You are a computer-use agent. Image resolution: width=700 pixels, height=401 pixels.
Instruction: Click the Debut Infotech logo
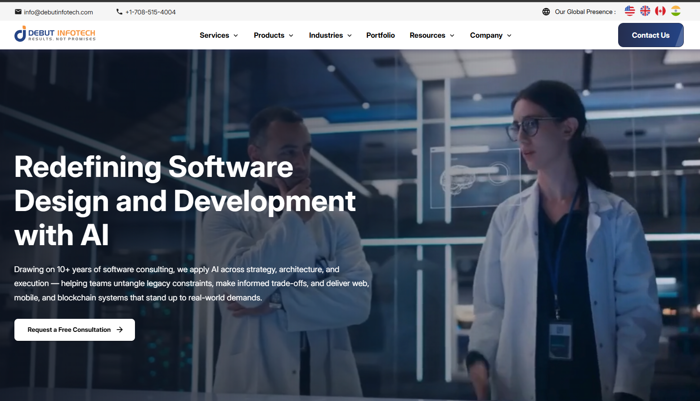click(x=55, y=34)
